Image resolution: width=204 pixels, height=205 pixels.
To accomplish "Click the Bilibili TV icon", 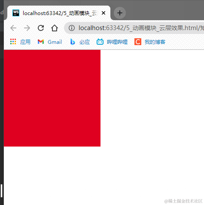I will (100, 42).
